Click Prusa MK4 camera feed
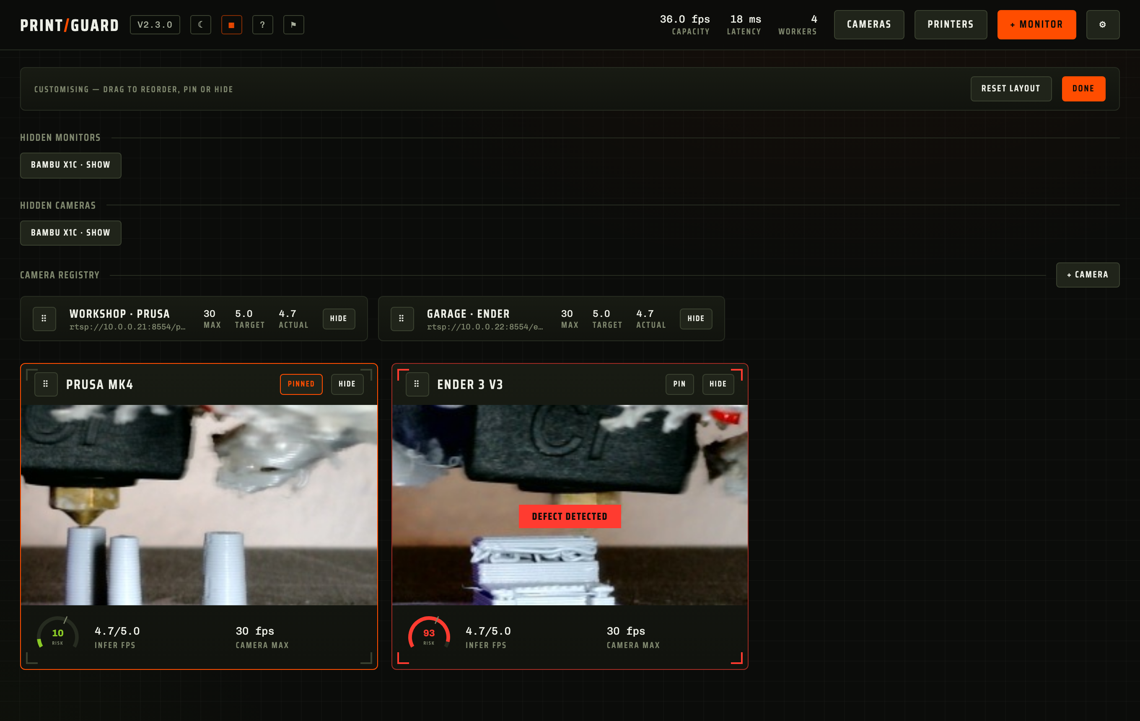1140x721 pixels. 199,505
